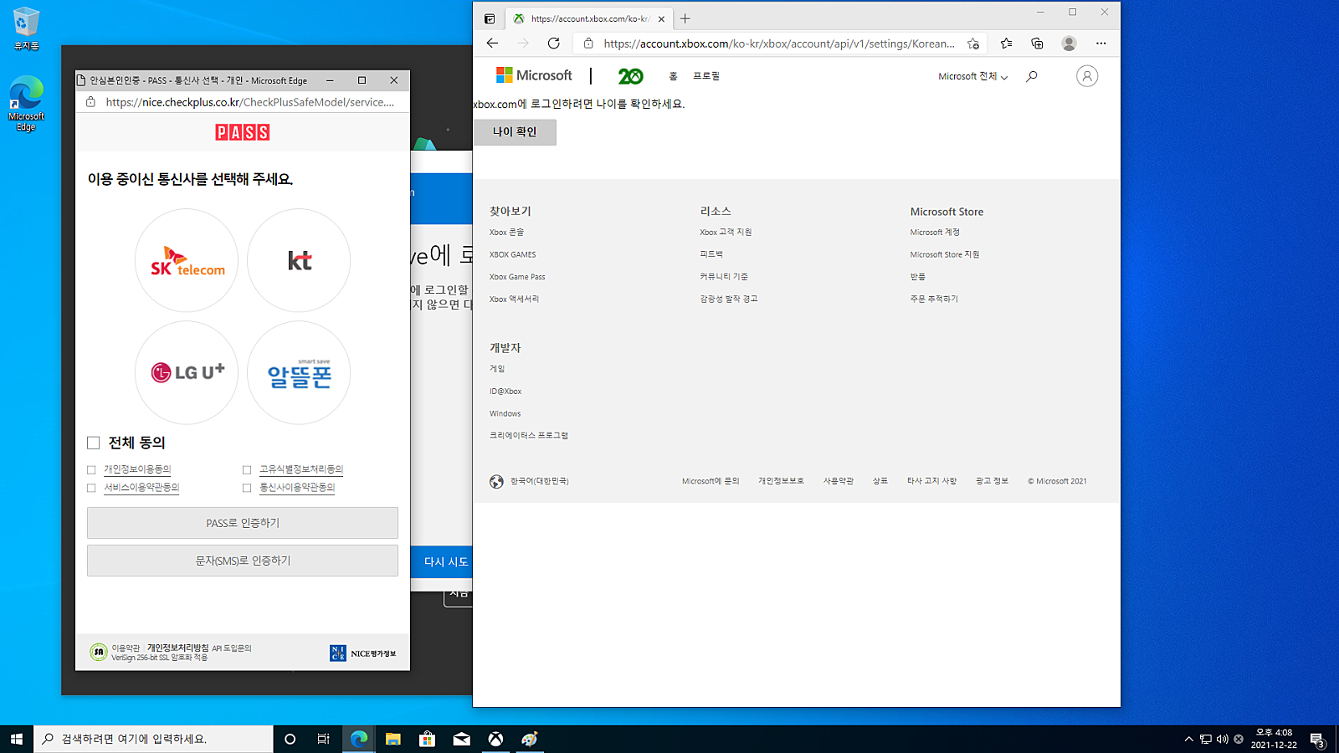Open Mail app from the taskbar
The image size is (1339, 753).
[x=462, y=739]
